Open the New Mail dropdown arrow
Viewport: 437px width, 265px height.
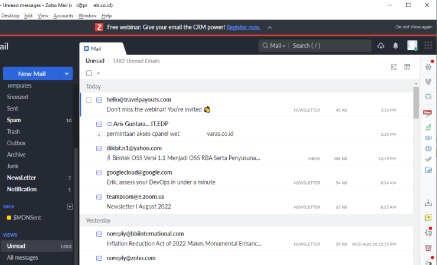click(67, 74)
